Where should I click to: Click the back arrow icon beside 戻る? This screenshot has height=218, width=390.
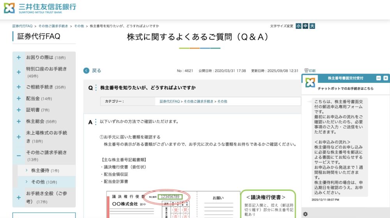pos(87,70)
